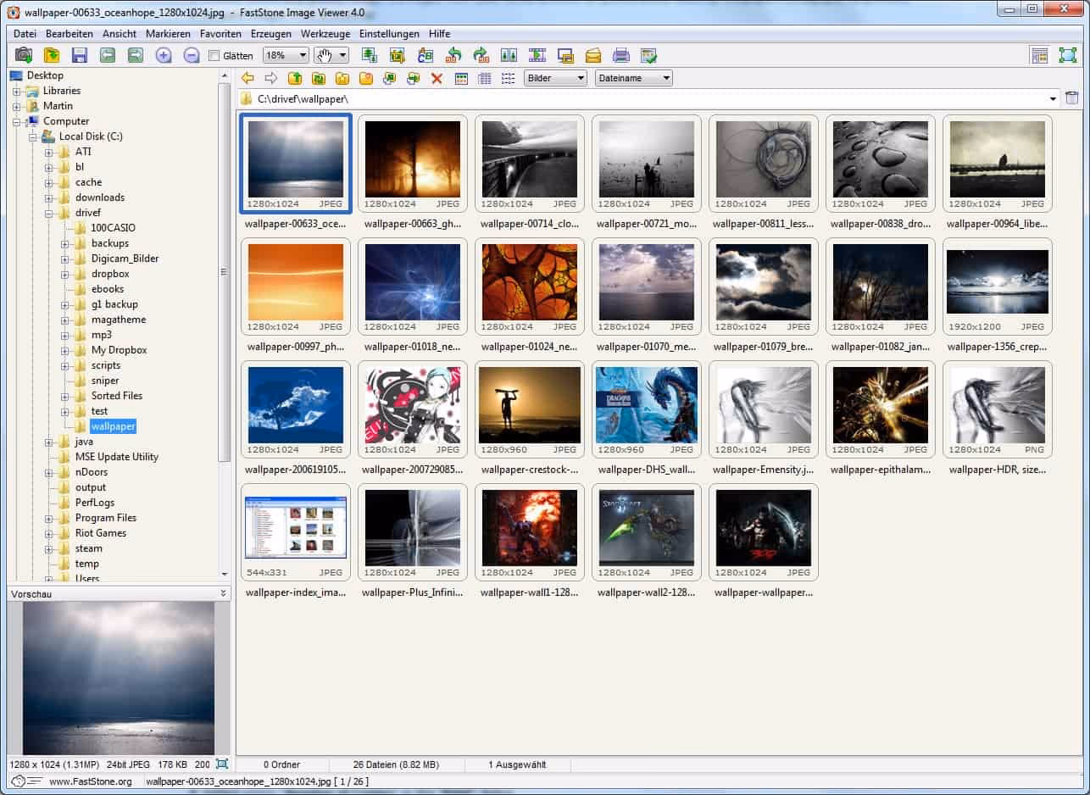
Task: Open the Werkzeuge menu
Action: click(x=325, y=34)
